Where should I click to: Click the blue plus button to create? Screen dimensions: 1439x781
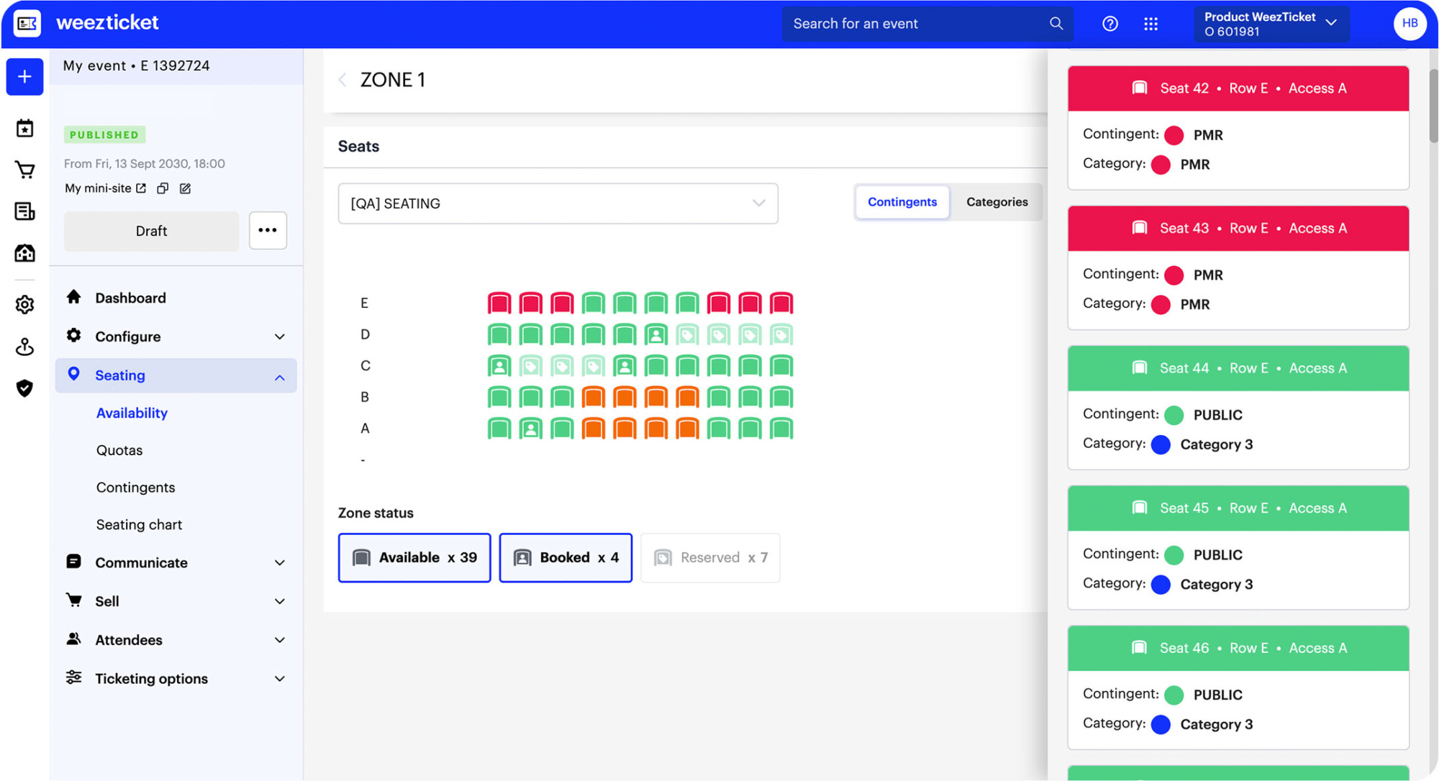[x=24, y=76]
